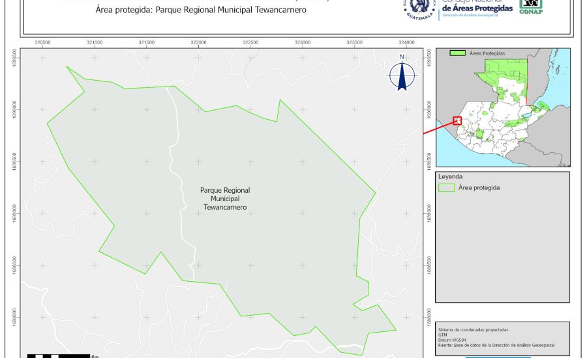The width and height of the screenshot is (587, 358).
Task: Click the 320500 easting coordinate label
Action: click(42, 42)
